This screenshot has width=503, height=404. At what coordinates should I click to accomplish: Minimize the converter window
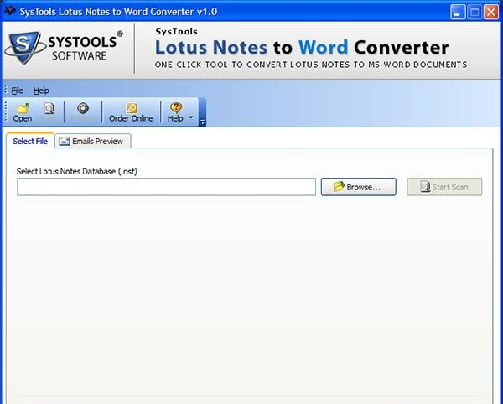coord(458,13)
